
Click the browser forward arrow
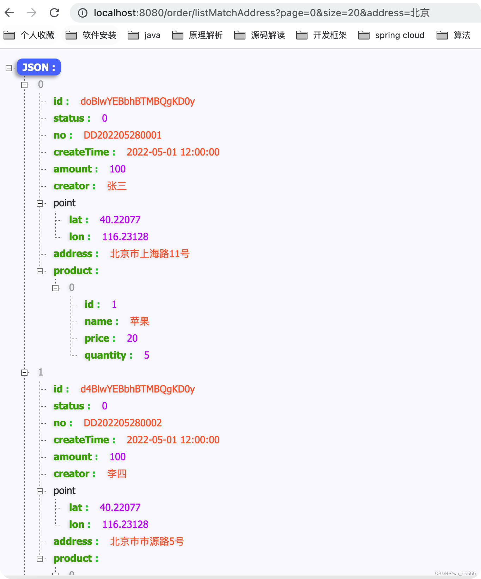tap(32, 13)
